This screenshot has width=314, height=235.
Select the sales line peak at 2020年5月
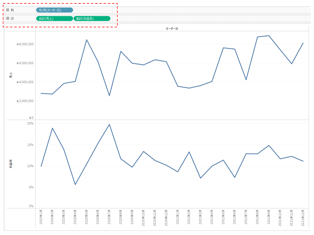tap(86, 40)
